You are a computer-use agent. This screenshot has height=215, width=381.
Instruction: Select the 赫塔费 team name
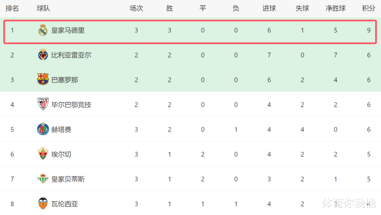(x=61, y=129)
